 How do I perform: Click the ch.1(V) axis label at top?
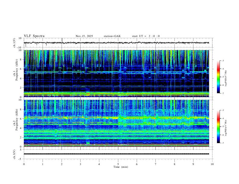14,43
